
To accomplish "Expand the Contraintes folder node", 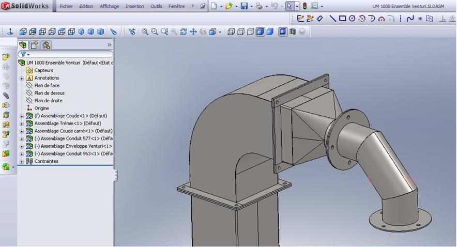I will [x=22, y=161].
